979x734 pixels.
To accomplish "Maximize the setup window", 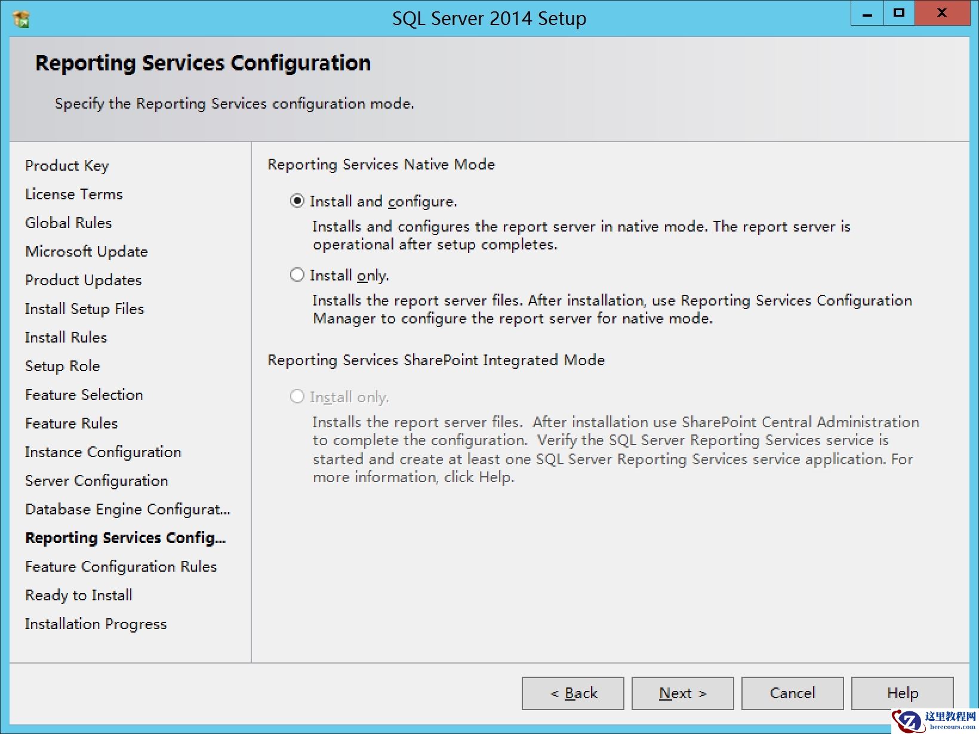I will (x=898, y=14).
